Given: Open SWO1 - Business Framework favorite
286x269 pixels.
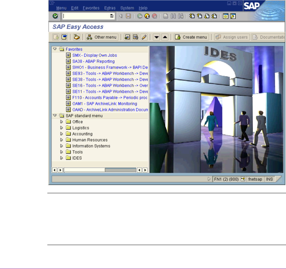Looking at the screenshot, I should coord(110,67).
